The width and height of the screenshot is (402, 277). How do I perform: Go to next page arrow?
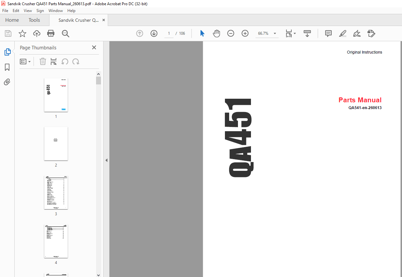(x=154, y=33)
